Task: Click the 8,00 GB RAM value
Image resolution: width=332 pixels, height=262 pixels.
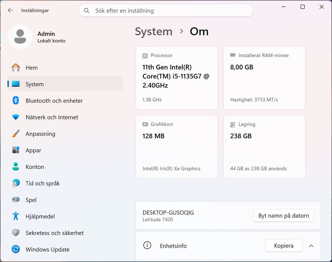Action: click(242, 67)
